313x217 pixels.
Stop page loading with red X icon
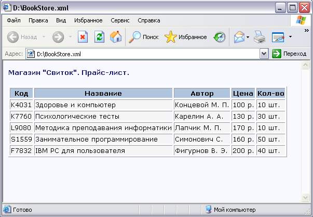click(x=83, y=37)
